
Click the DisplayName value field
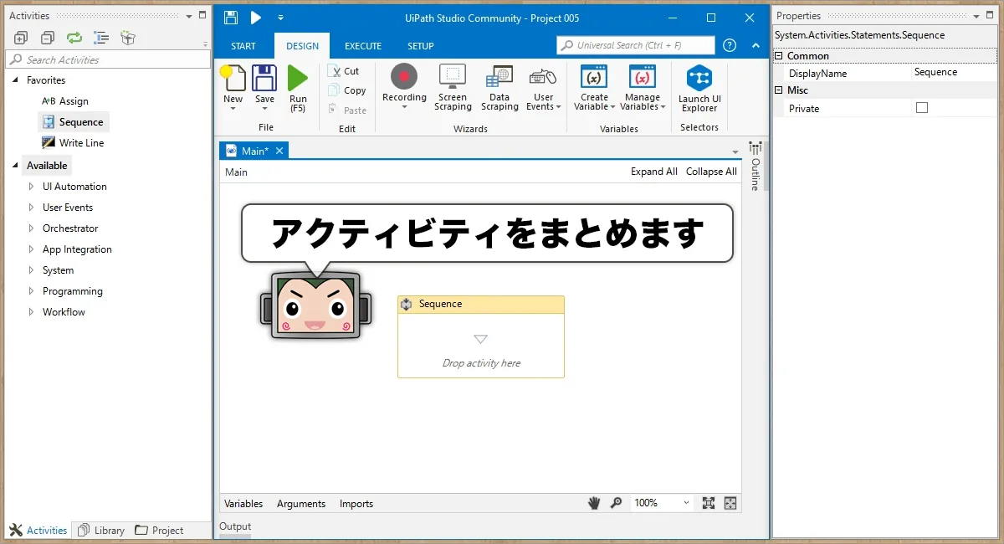(x=954, y=73)
